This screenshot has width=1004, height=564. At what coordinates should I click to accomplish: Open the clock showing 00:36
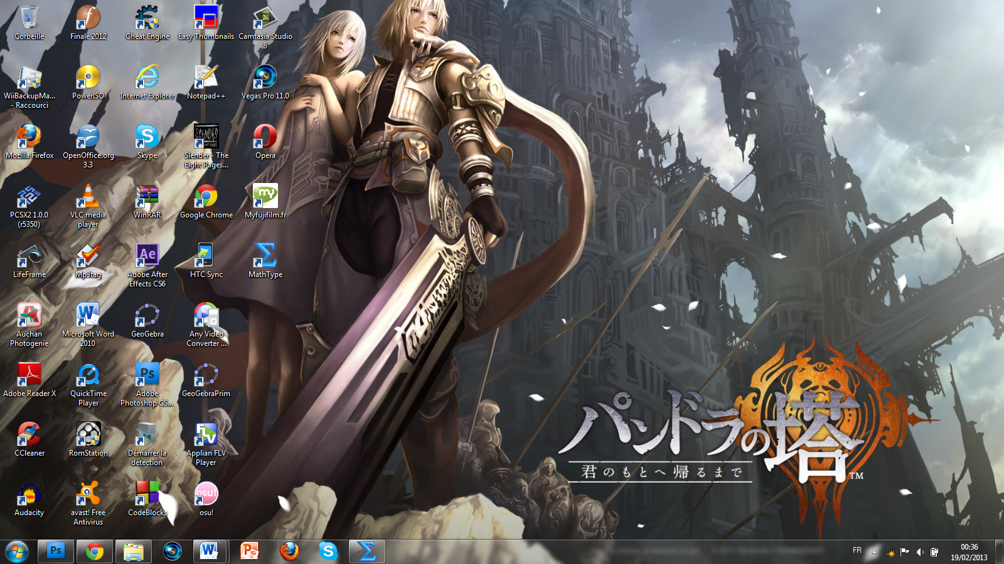pyautogui.click(x=969, y=551)
